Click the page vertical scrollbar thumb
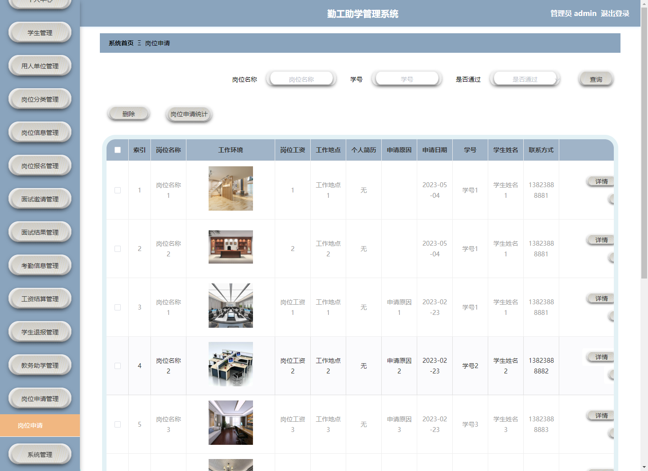The width and height of the screenshot is (648, 471). (644, 143)
